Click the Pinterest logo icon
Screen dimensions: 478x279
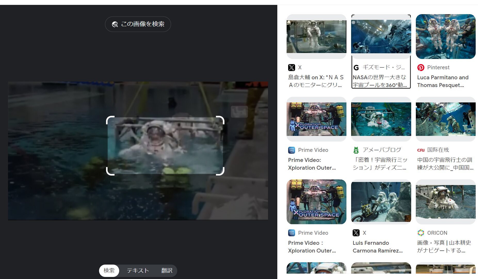tap(421, 67)
